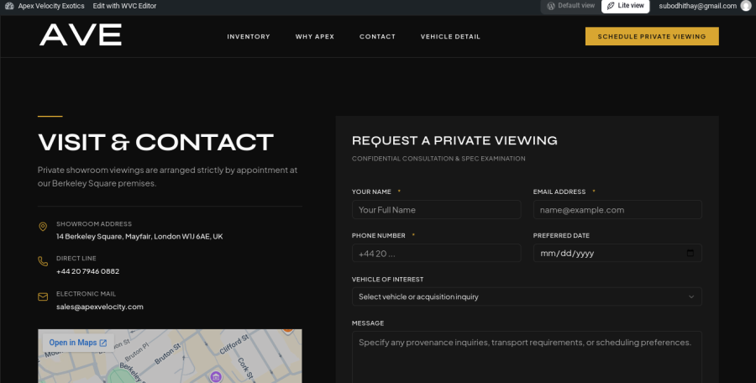Screen dimensions: 756x383
Task: Click the AVE site logo
Action: click(x=81, y=35)
